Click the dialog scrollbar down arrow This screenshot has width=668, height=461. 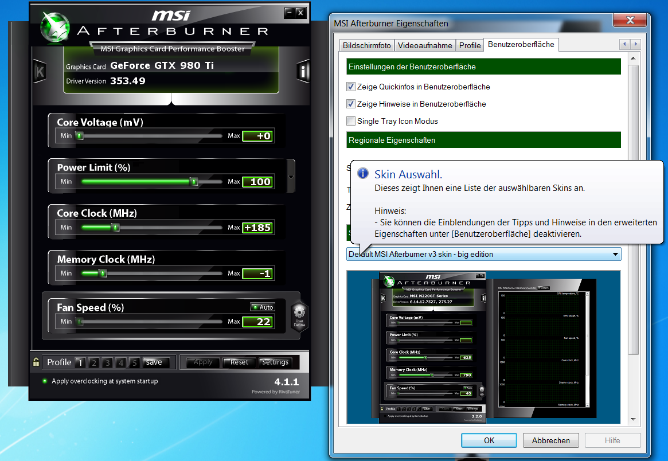pos(633,419)
